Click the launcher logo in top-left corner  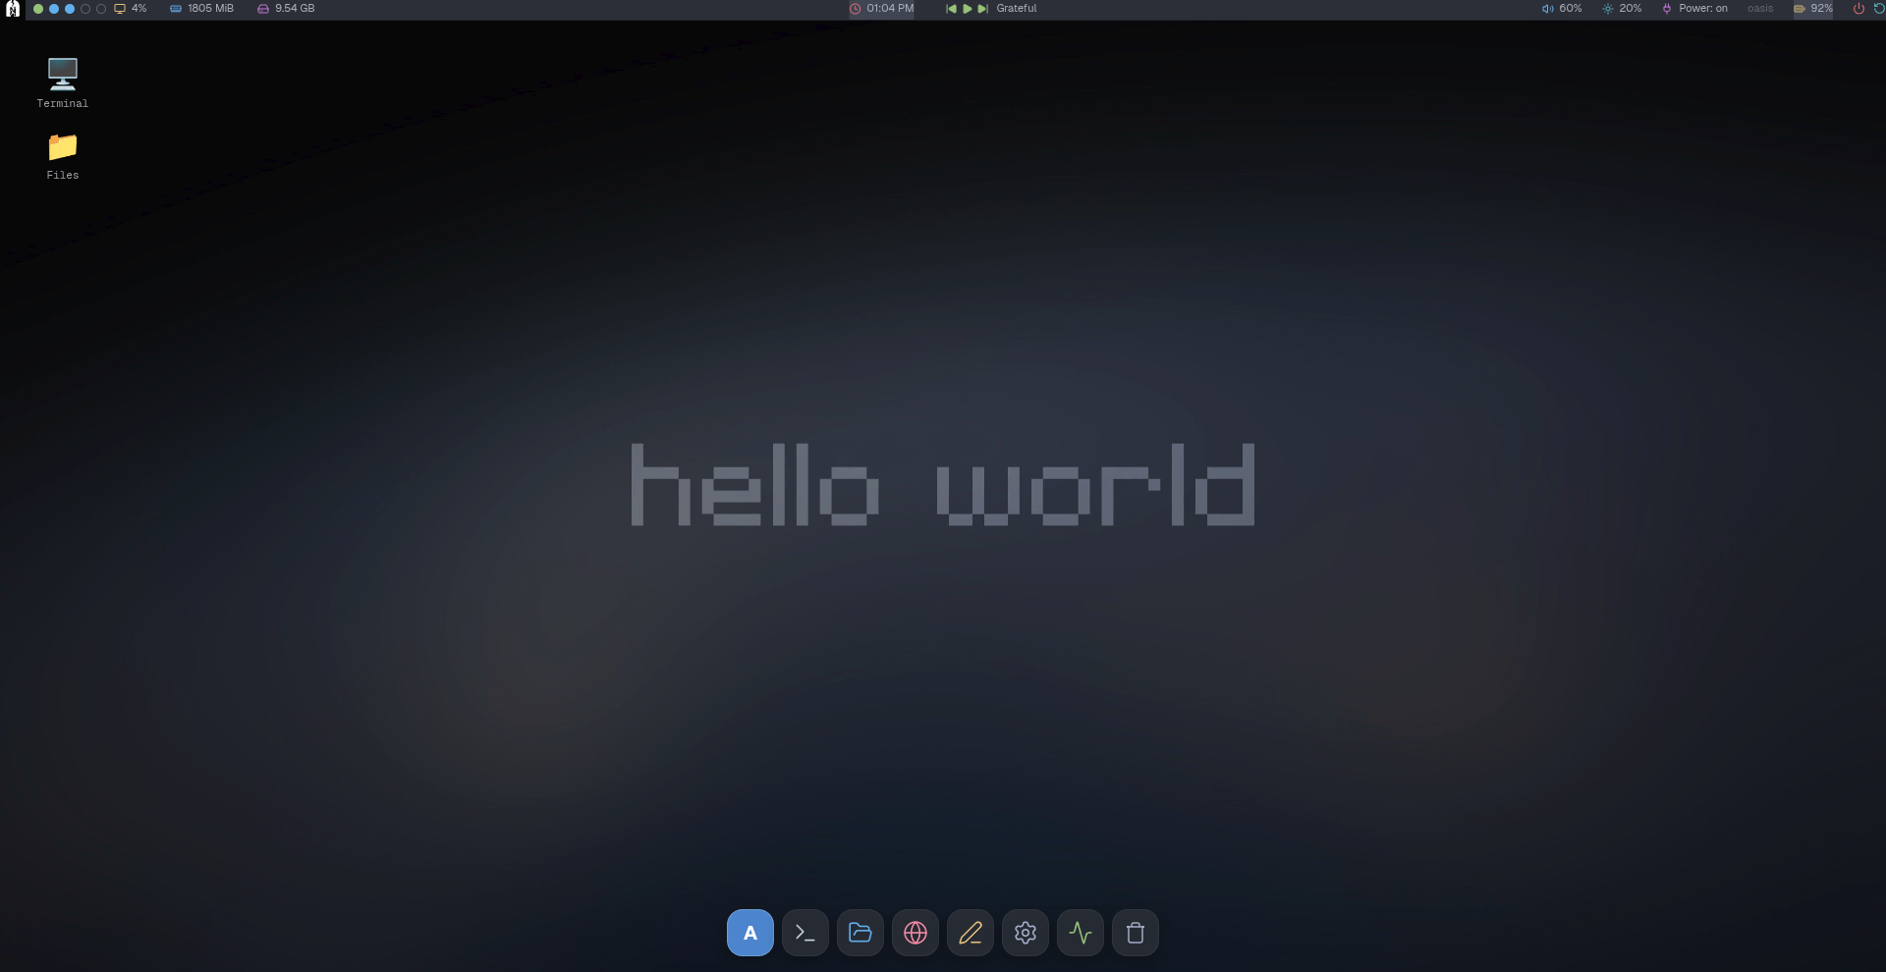[x=13, y=9]
